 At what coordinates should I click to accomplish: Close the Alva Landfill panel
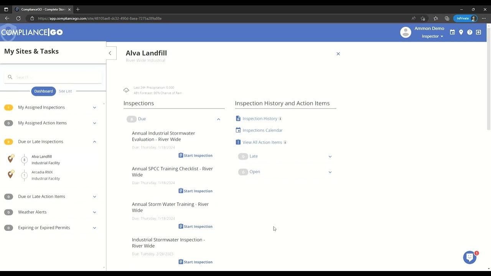(x=338, y=54)
